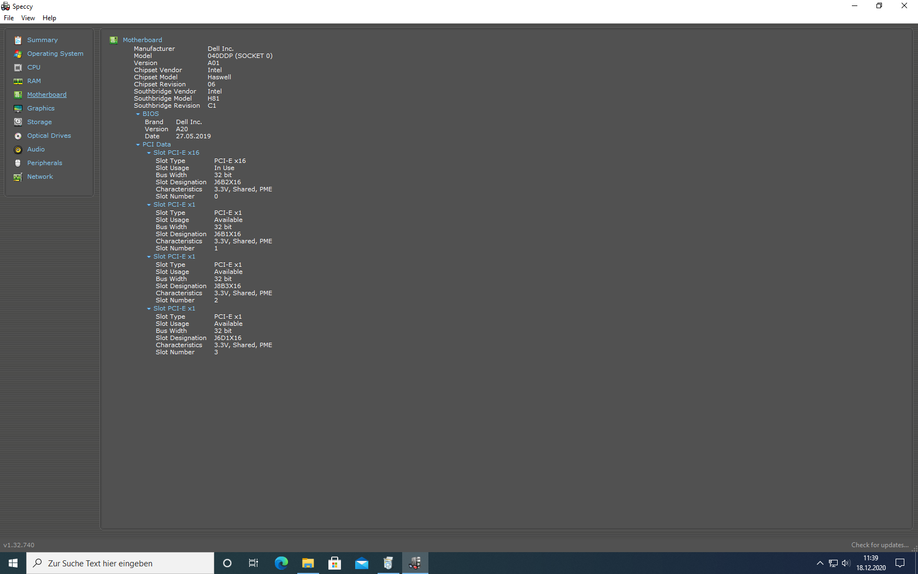Click the Motherboard icon in sidebar
The width and height of the screenshot is (918, 574).
click(x=18, y=95)
